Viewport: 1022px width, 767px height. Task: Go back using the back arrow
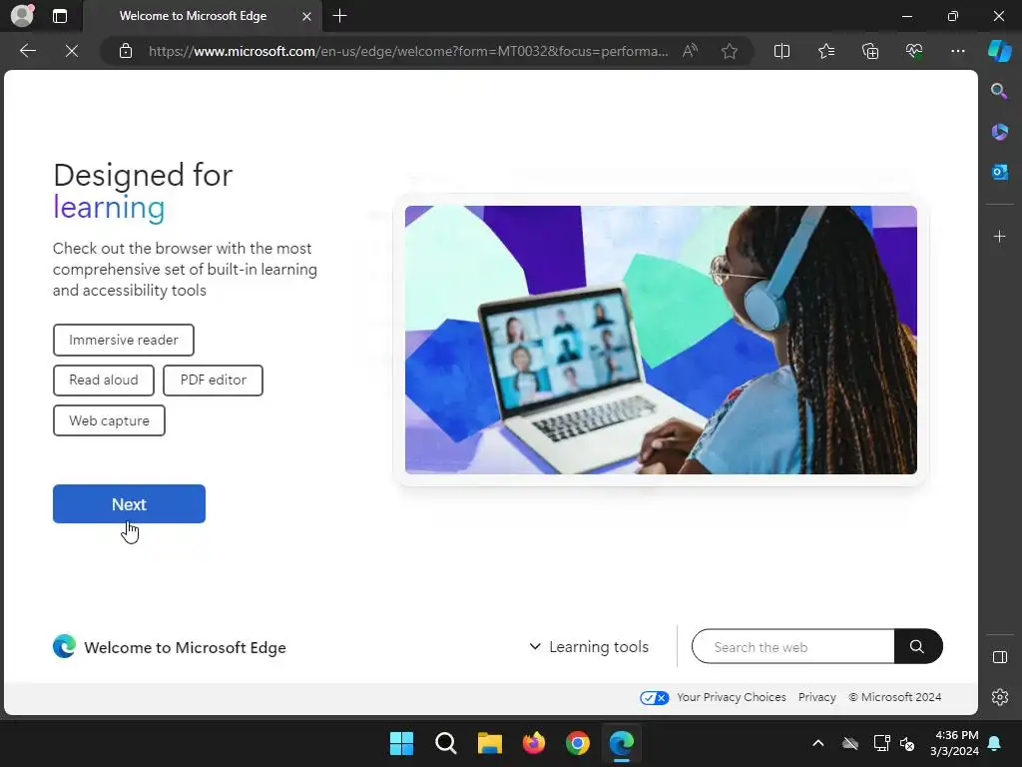(28, 51)
